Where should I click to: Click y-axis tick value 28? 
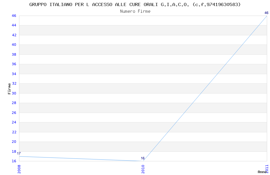(x=14, y=103)
